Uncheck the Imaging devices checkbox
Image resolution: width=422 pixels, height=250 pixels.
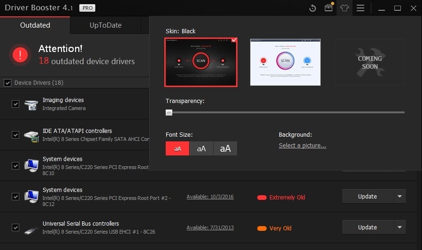coord(15,104)
